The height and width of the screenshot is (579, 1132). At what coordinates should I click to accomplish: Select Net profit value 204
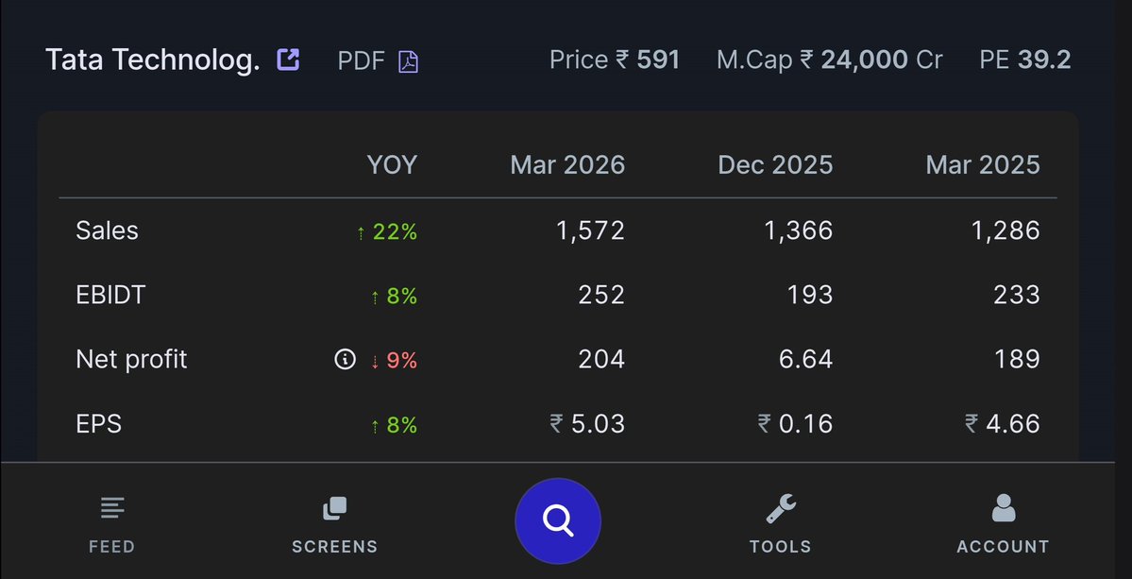(x=601, y=360)
